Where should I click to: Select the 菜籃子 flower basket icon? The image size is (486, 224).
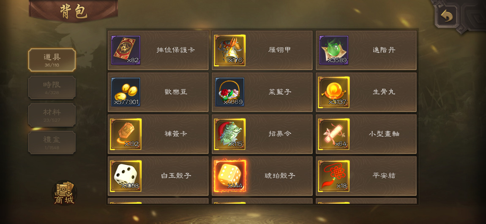click(229, 92)
